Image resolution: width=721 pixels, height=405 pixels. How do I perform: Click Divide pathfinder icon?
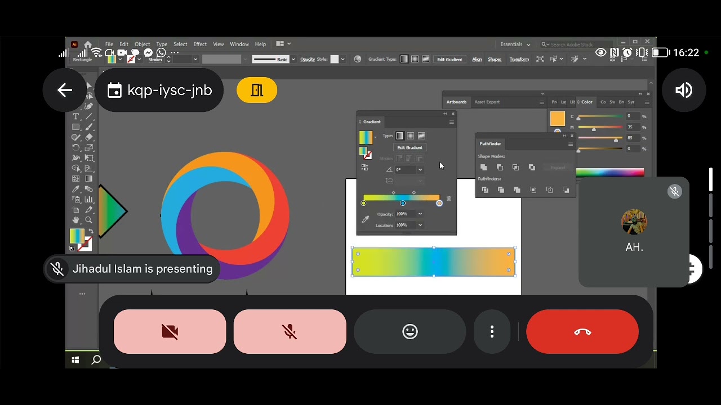(485, 190)
